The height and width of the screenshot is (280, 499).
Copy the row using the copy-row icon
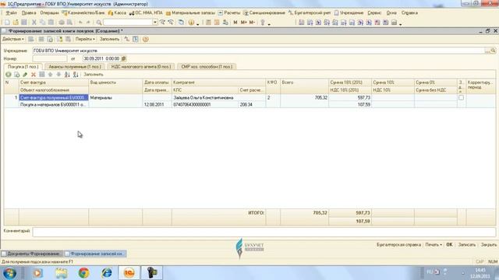(x=17, y=75)
